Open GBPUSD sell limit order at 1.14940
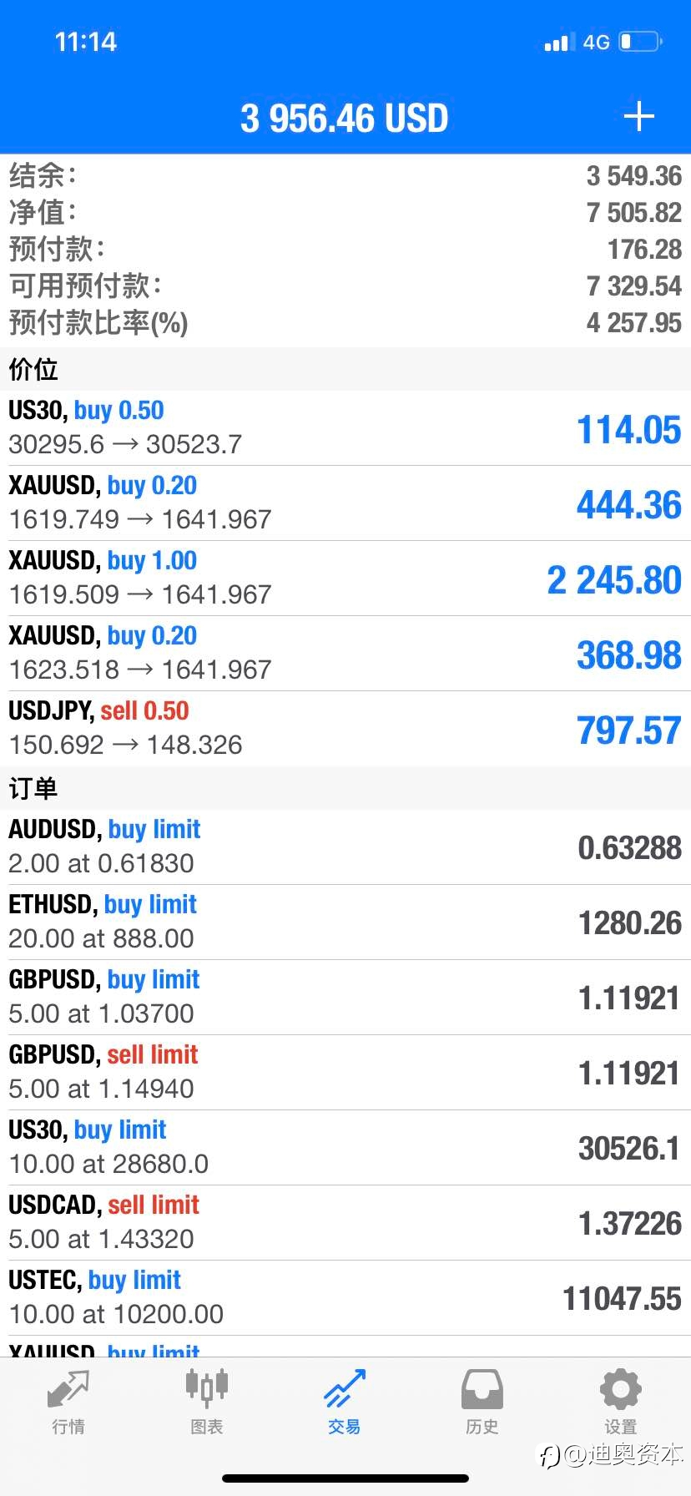 click(x=345, y=1073)
